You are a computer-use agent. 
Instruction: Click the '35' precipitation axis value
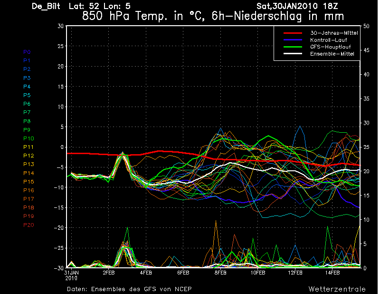point(366,99)
